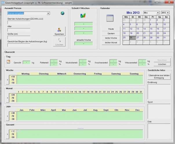Screen dimensions: 175x144
Task: Open the person name dropdown
Action: click(48, 13)
